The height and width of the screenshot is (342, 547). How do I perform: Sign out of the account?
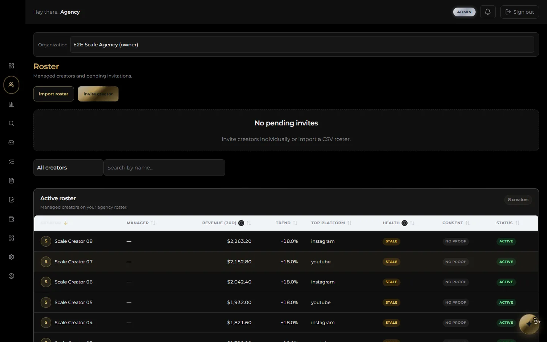point(520,12)
